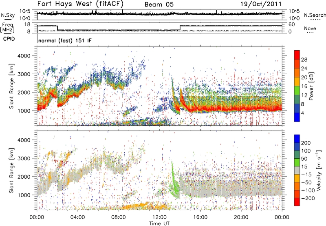326x226 pixels.
Task: Click the '4000' tick on the Velocity panel
Action: pos(24,140)
